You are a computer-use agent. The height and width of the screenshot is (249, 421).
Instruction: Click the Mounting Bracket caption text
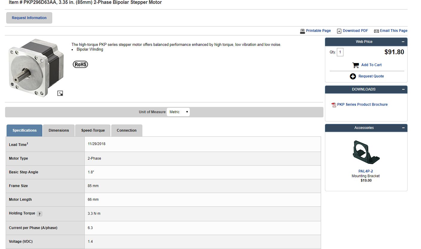click(x=366, y=176)
